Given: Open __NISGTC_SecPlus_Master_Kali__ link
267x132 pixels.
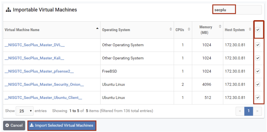Looking at the screenshot, I should pyautogui.click(x=34, y=58).
